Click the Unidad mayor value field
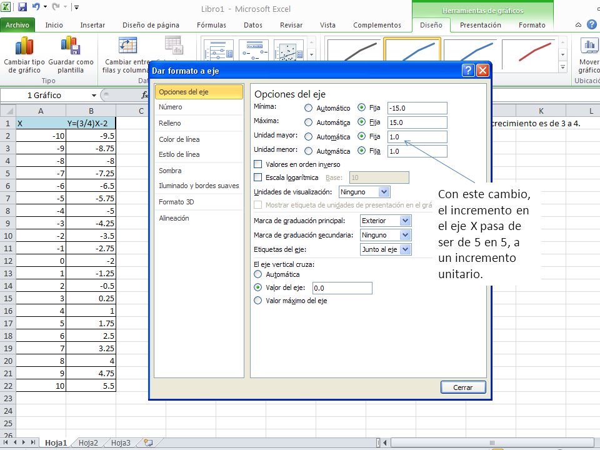 [417, 137]
